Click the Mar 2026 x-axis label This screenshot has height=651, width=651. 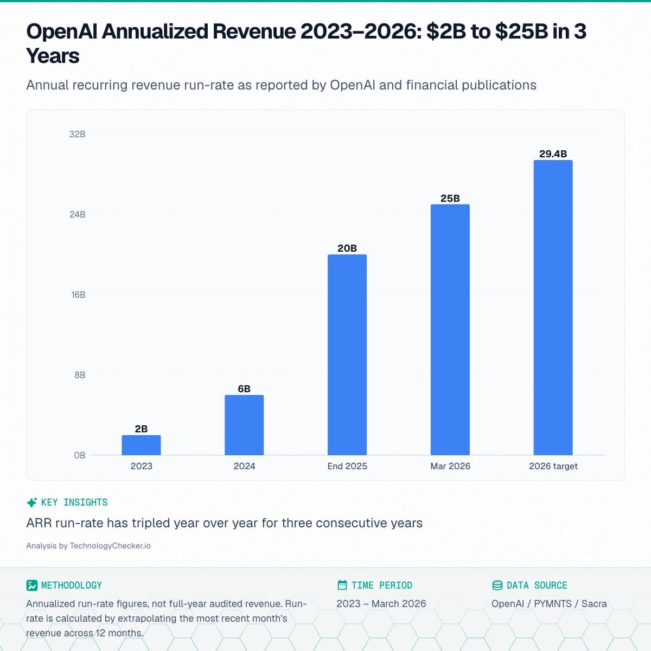450,466
